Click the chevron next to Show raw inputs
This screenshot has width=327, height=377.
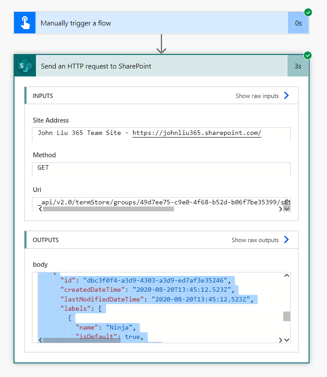[x=287, y=96]
